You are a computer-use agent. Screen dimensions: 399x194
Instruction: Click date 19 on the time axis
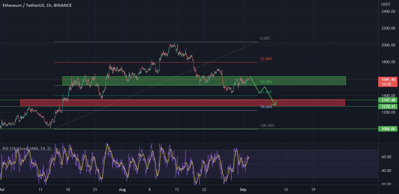tap(313, 190)
